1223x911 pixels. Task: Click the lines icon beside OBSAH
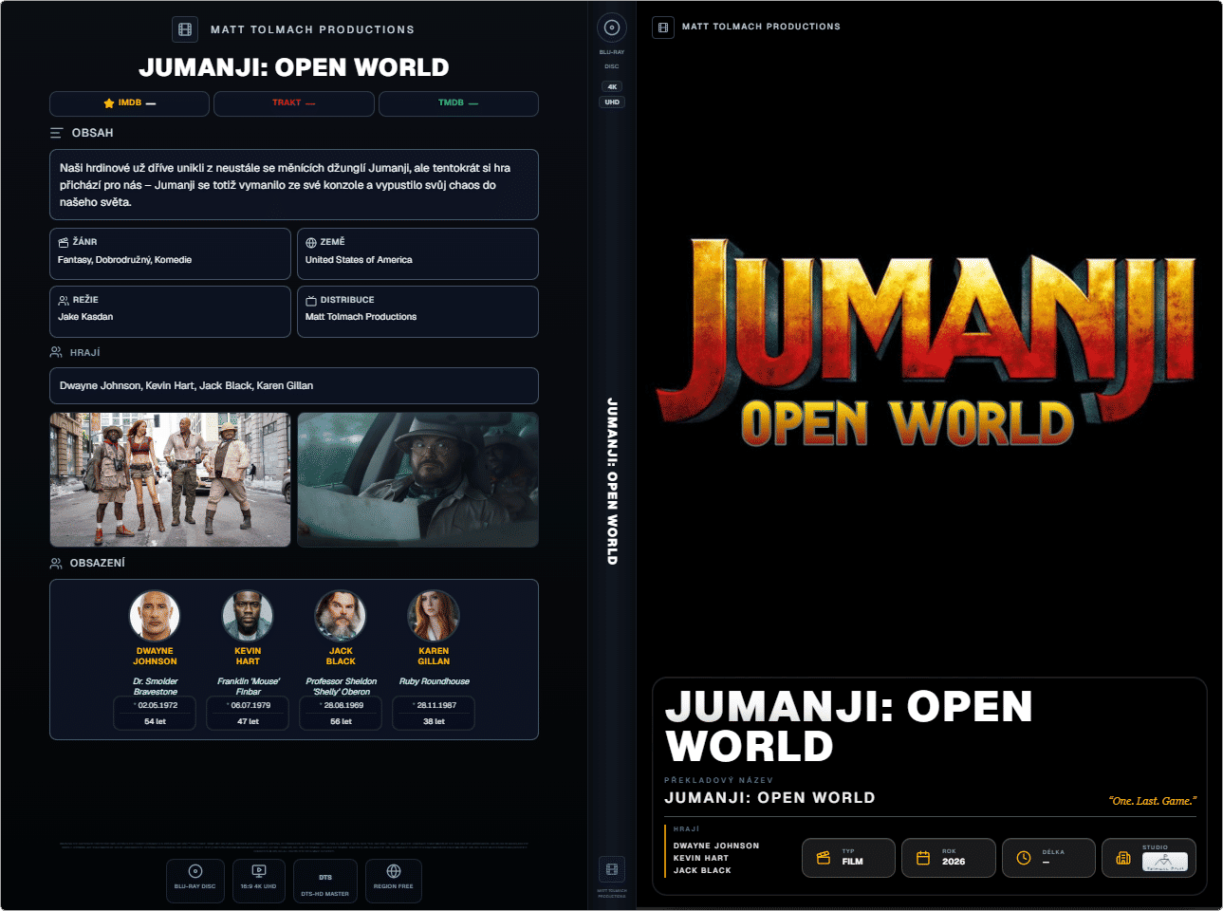(x=57, y=133)
